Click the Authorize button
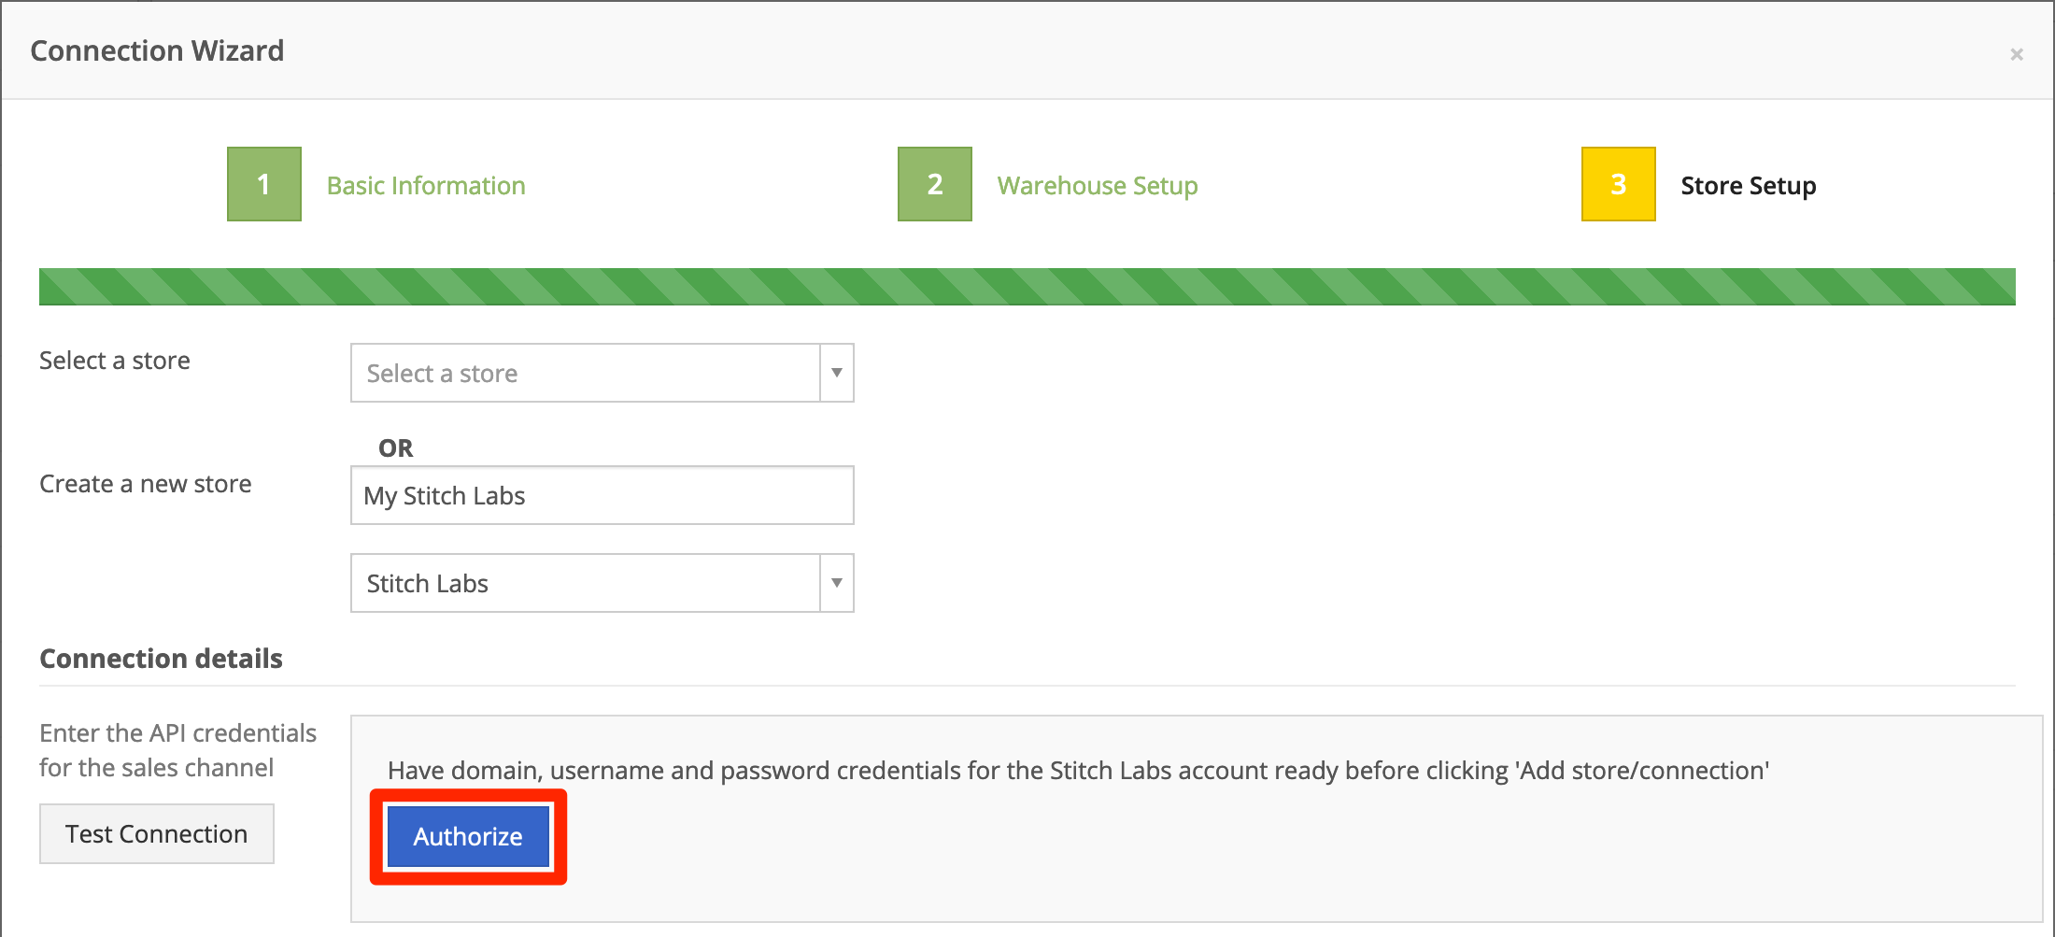This screenshot has width=2055, height=937. tap(468, 836)
